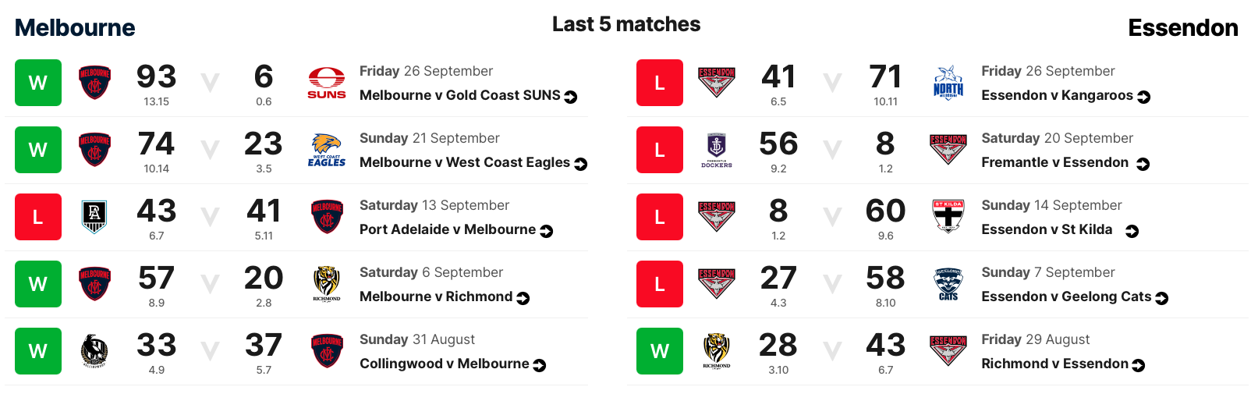Screen dimensions: 1258x394
Task: Open Collingwood v Melbourne match link
Action: (444, 364)
